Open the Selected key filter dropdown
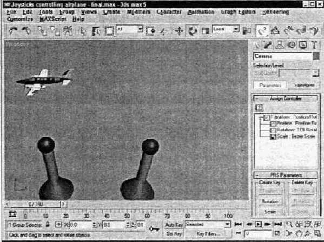The height and width of the screenshot is (242, 324). [x=208, y=224]
